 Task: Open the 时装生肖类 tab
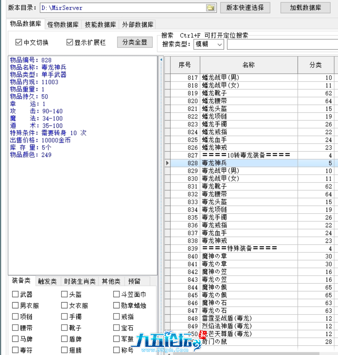tap(80, 282)
